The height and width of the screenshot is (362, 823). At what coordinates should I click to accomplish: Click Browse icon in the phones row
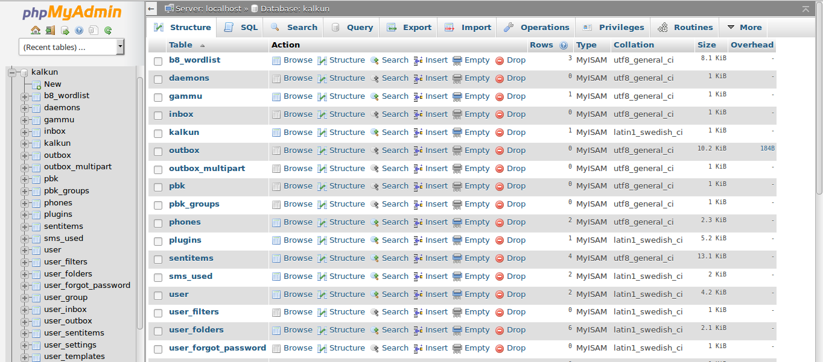coord(276,222)
